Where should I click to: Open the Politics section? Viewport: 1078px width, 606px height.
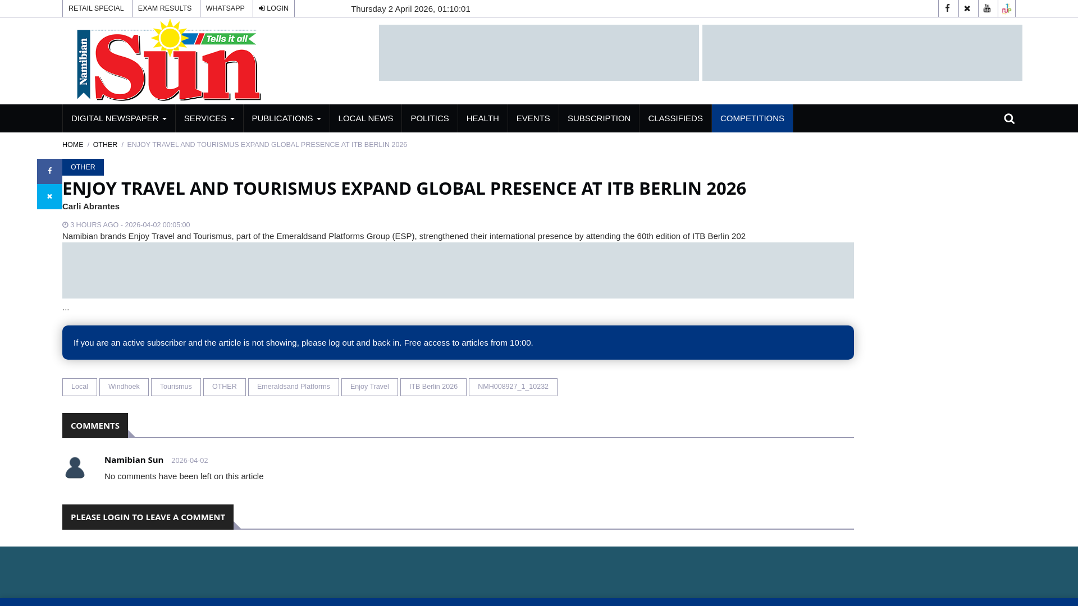pos(430,118)
